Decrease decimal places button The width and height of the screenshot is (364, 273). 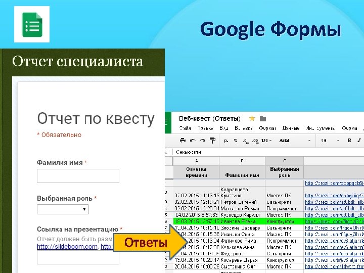245,141
